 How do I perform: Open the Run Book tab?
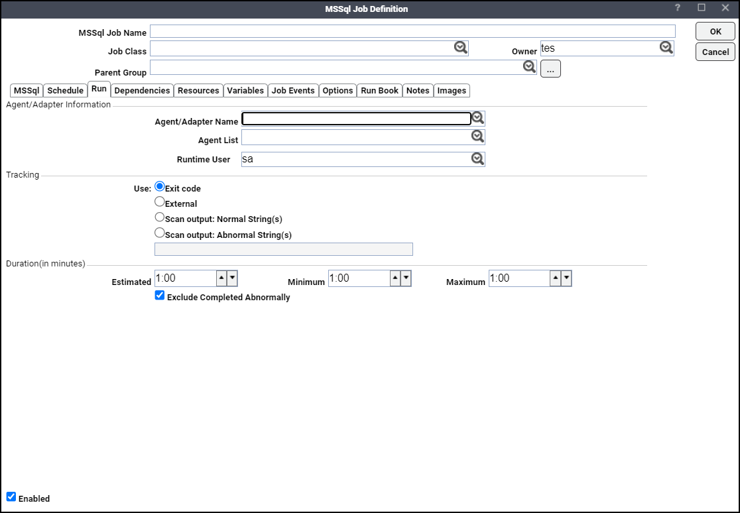click(x=380, y=91)
